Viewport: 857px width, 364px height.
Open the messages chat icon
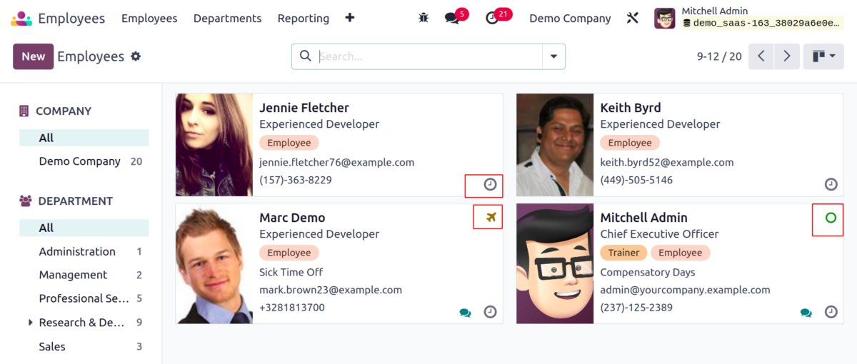tap(452, 19)
